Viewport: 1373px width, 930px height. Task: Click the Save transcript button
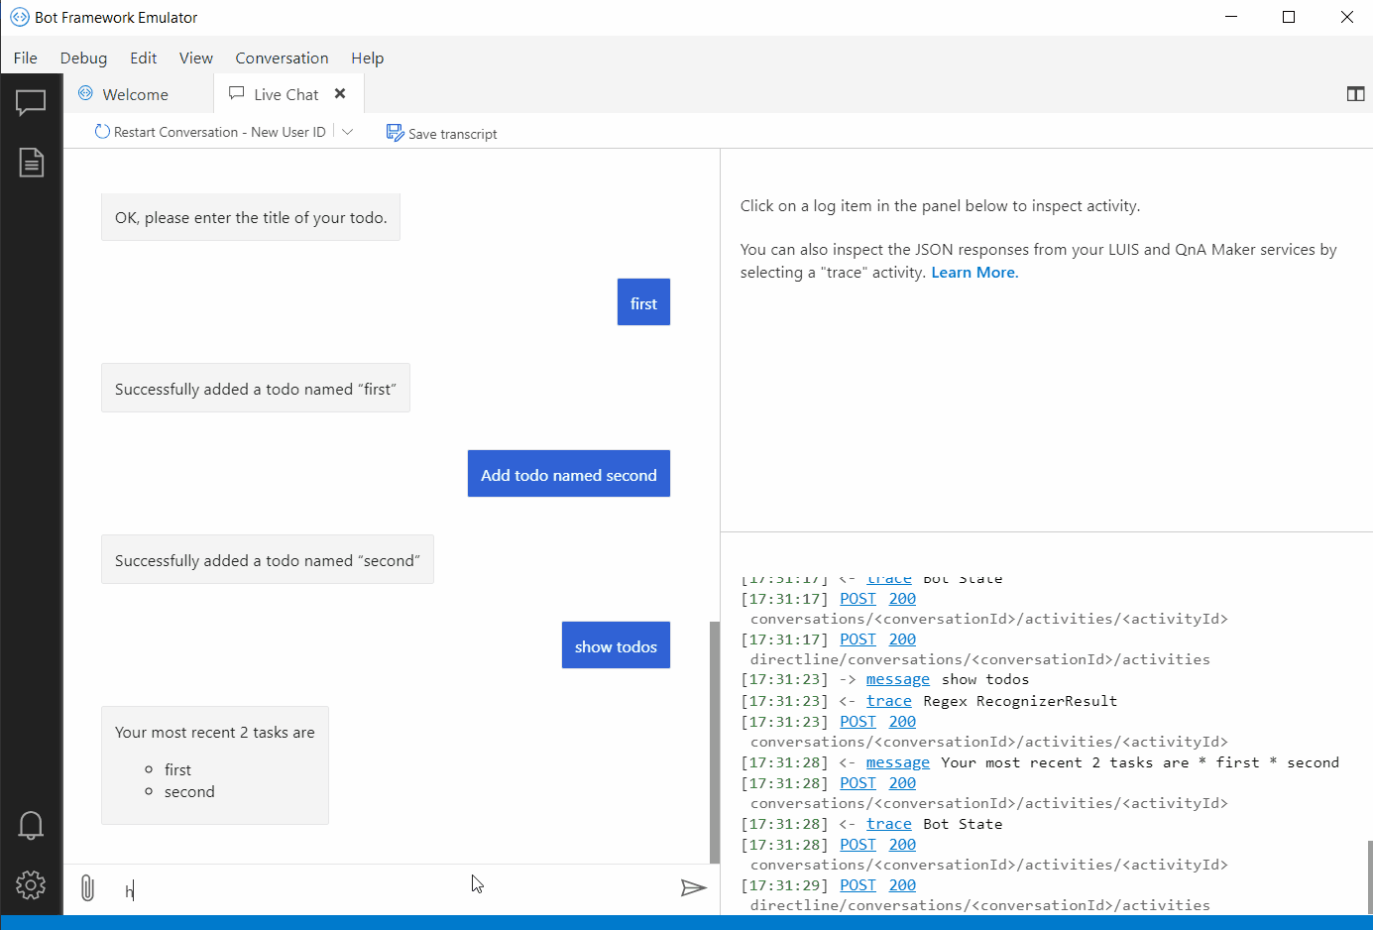[442, 133]
